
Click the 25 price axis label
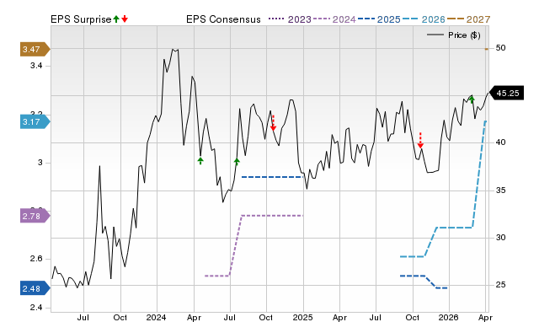click(500, 285)
